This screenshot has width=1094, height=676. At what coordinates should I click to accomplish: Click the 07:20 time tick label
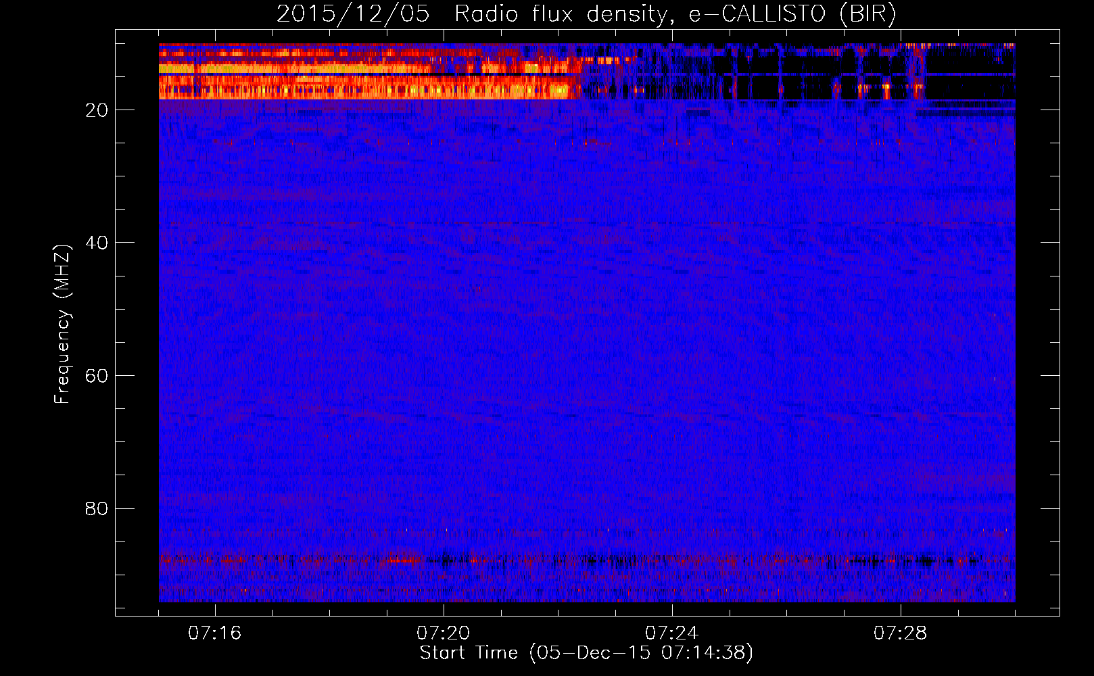(444, 633)
